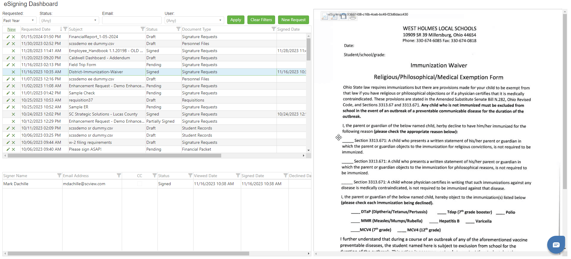The image size is (571, 259).
Task: Sort by Requested Date column header
Action: point(36,29)
